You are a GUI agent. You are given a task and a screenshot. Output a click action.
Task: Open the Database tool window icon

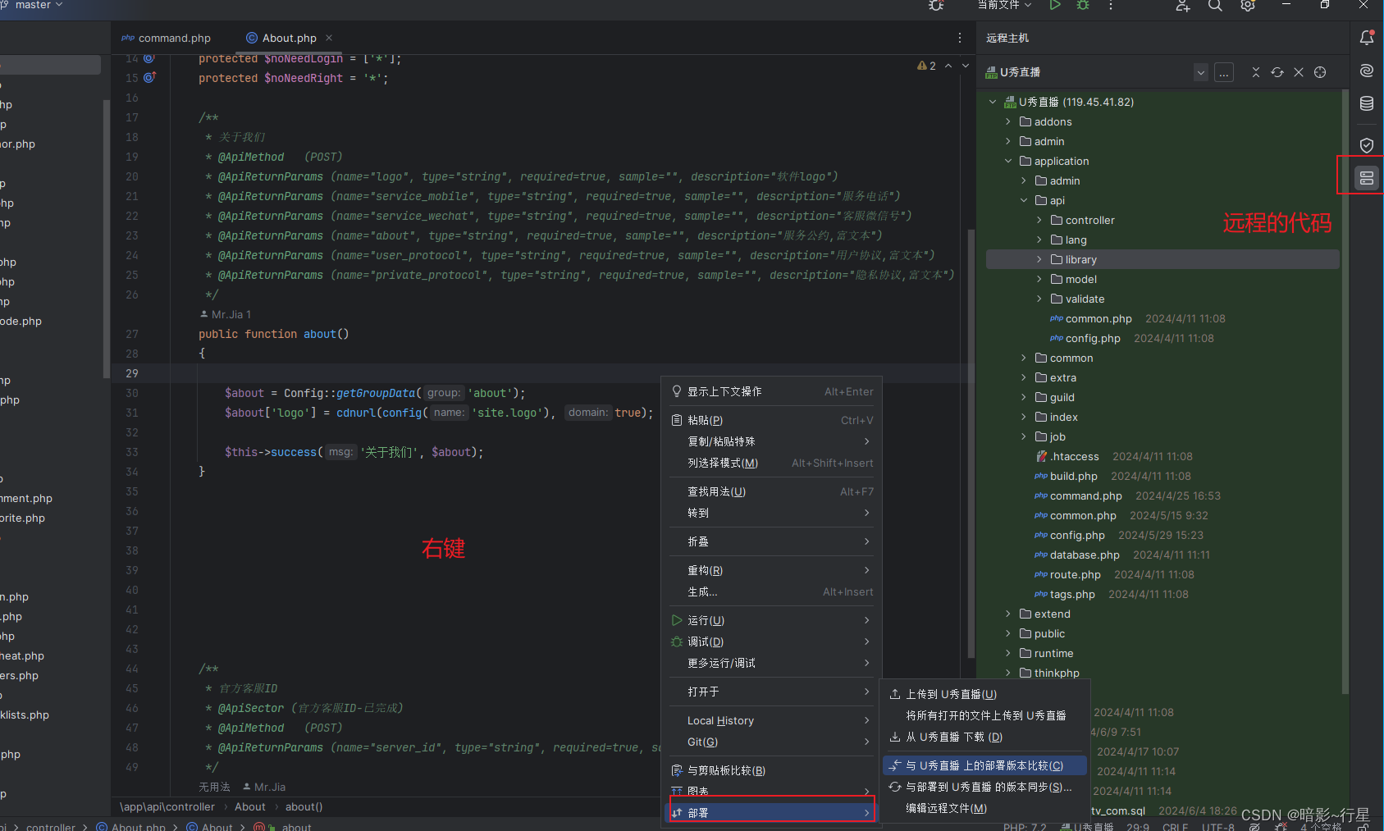click(x=1366, y=104)
